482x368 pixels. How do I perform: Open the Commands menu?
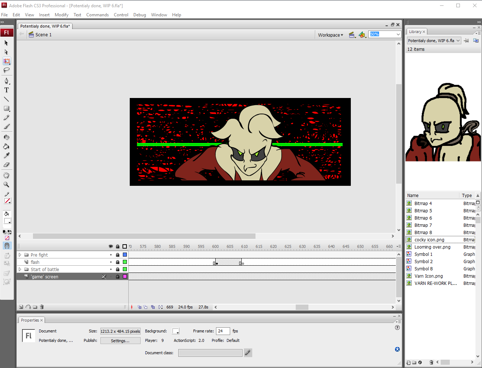97,15
